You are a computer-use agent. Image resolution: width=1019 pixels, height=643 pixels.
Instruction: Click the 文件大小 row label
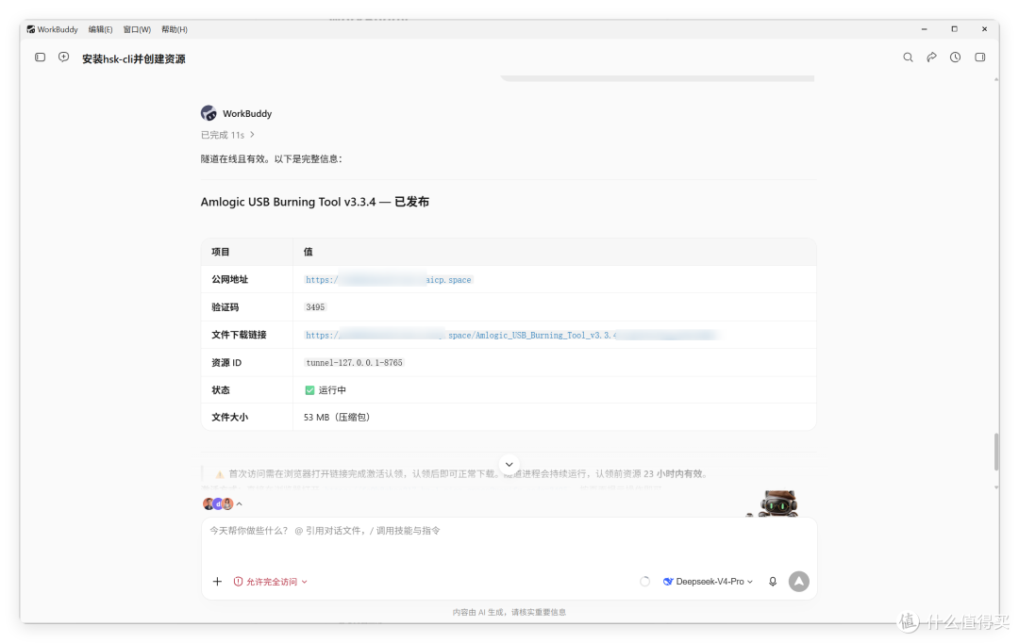click(x=229, y=417)
